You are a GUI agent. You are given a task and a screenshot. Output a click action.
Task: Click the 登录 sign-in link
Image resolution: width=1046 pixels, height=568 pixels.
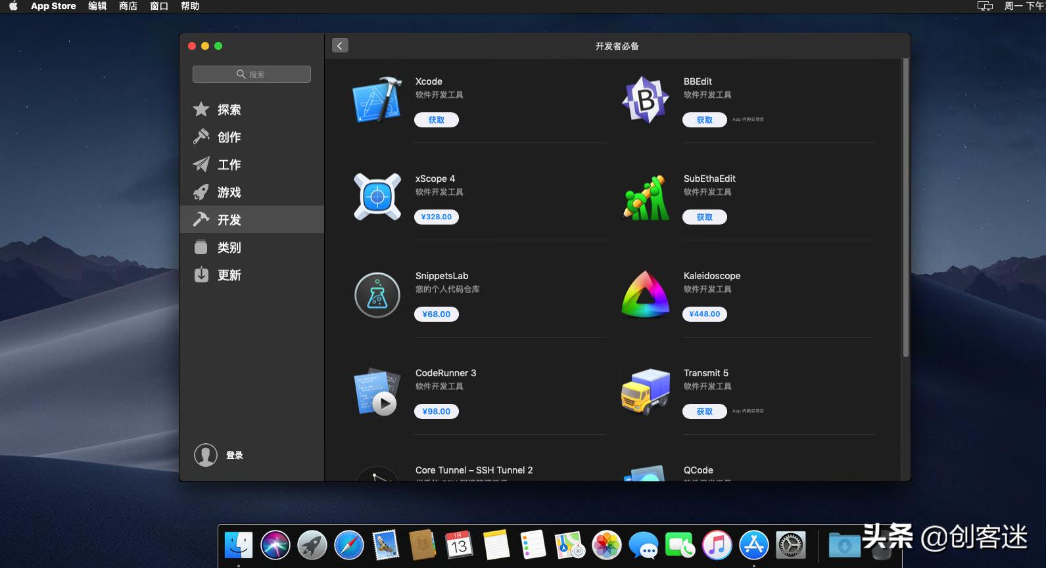(x=235, y=455)
